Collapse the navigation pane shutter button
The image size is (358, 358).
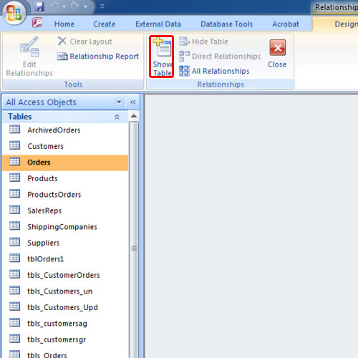tap(133, 102)
